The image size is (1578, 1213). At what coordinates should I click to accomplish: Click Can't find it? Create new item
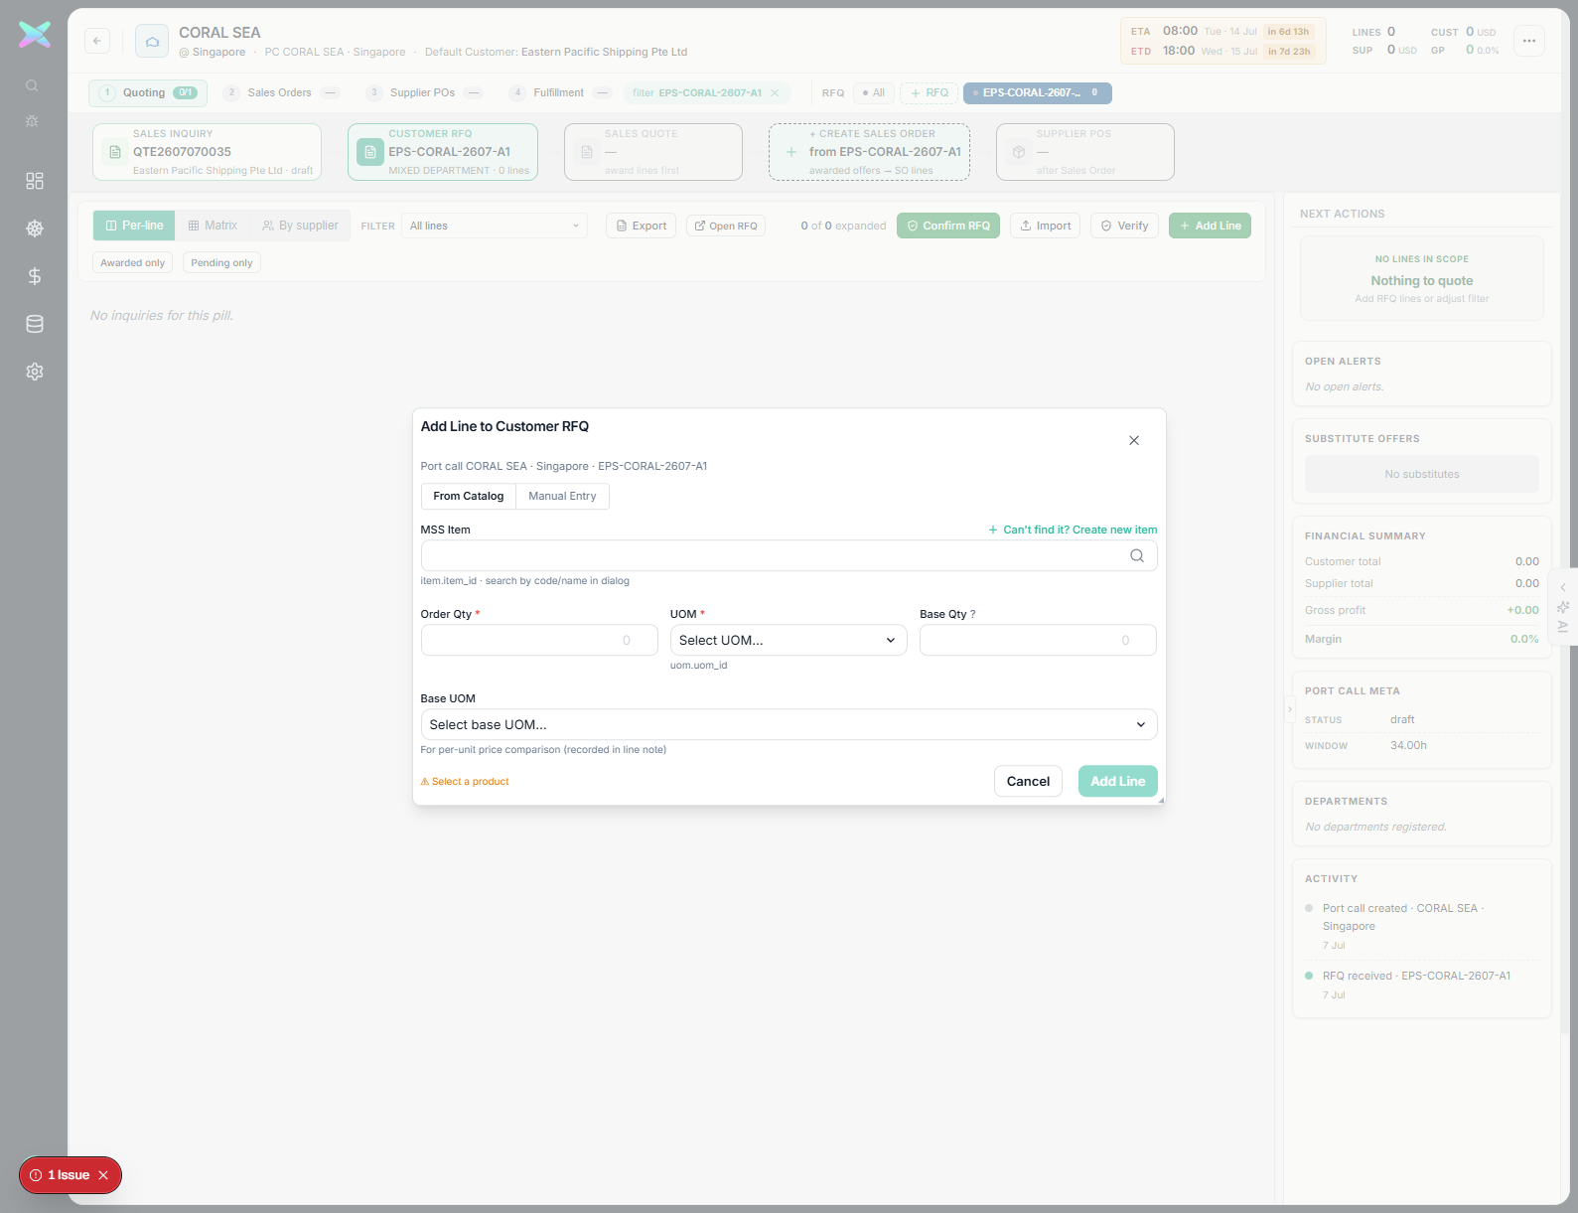click(1073, 531)
